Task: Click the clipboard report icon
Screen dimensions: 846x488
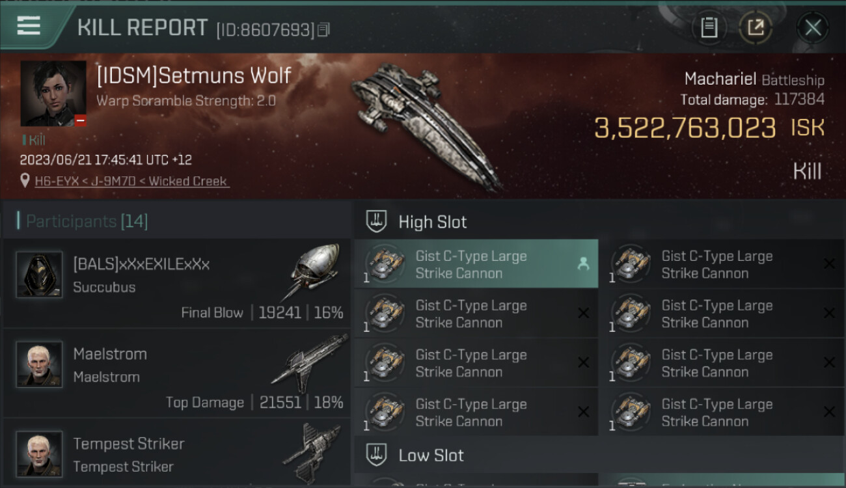Action: (709, 27)
